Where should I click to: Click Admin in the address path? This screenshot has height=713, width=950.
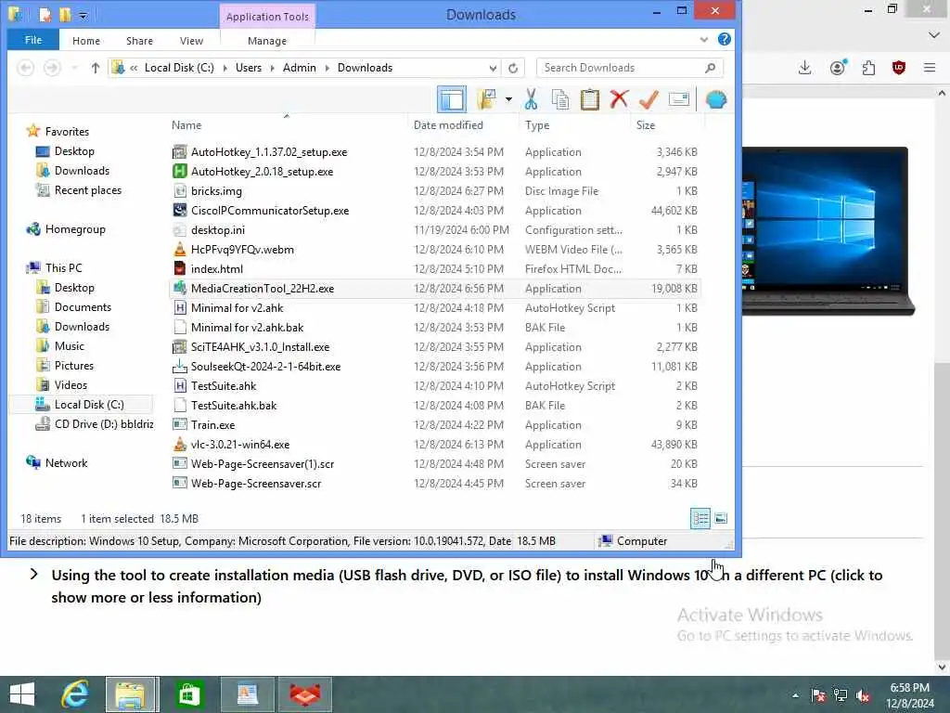(x=300, y=68)
